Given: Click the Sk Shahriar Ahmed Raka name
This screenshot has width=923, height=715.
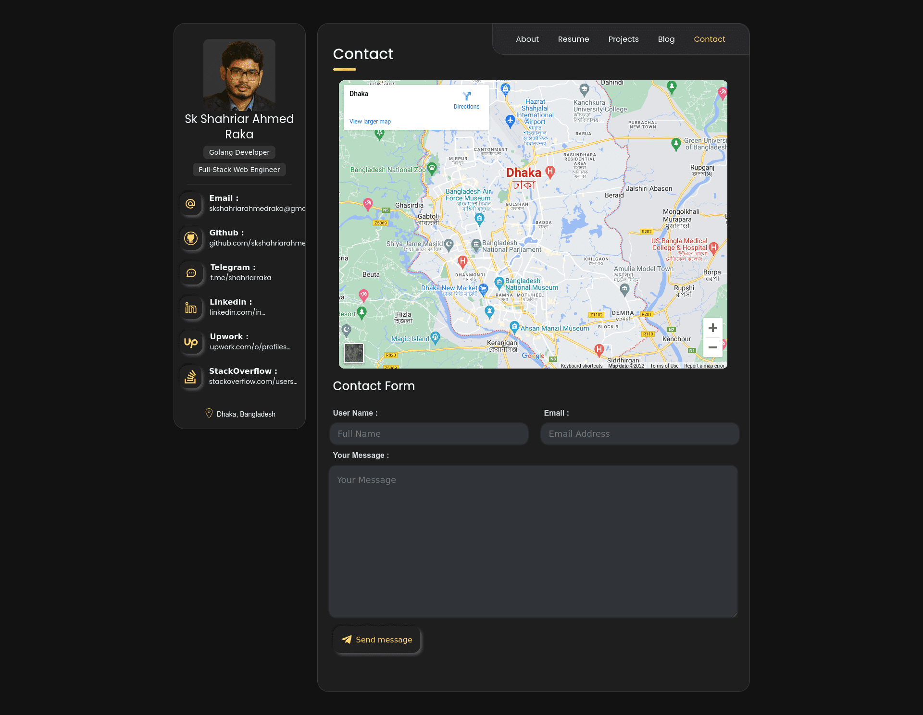Looking at the screenshot, I should (239, 126).
